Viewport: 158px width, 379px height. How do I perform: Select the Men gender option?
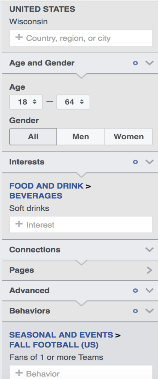(81, 137)
